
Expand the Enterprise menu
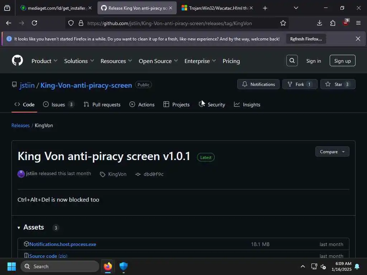pyautogui.click(x=200, y=61)
